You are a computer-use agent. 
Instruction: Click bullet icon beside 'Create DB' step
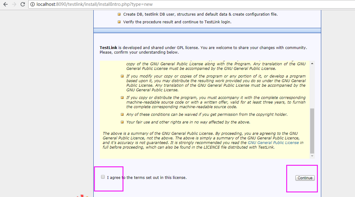point(119,14)
